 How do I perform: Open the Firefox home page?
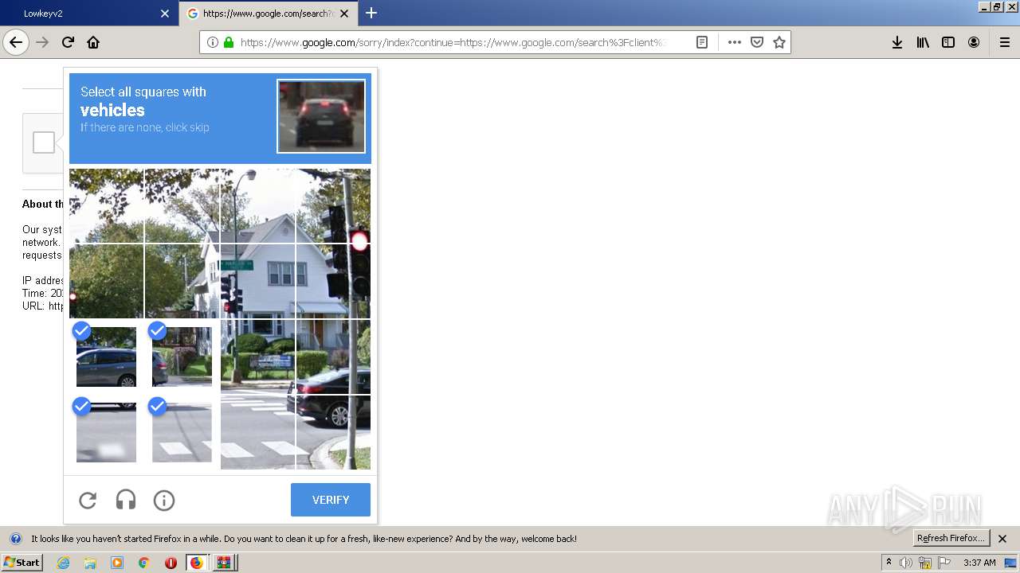pyautogui.click(x=93, y=42)
